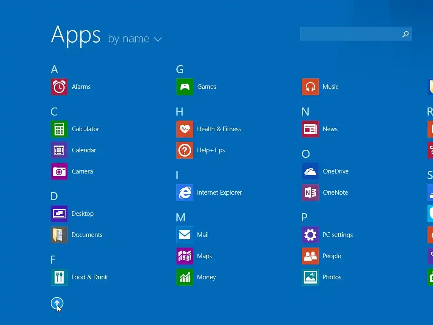Click the letter I group heading
Image resolution: width=433 pixels, height=325 pixels.
coord(177,175)
